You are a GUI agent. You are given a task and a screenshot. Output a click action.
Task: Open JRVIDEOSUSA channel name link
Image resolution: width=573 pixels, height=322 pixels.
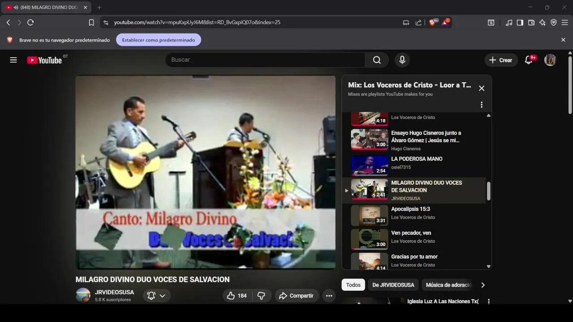(114, 292)
